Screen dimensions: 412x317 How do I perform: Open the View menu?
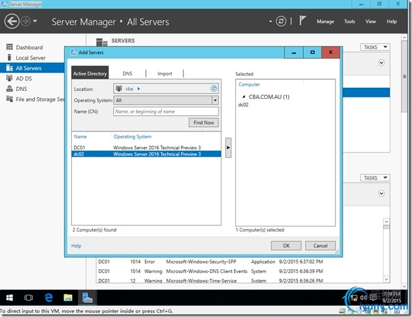pos(371,22)
